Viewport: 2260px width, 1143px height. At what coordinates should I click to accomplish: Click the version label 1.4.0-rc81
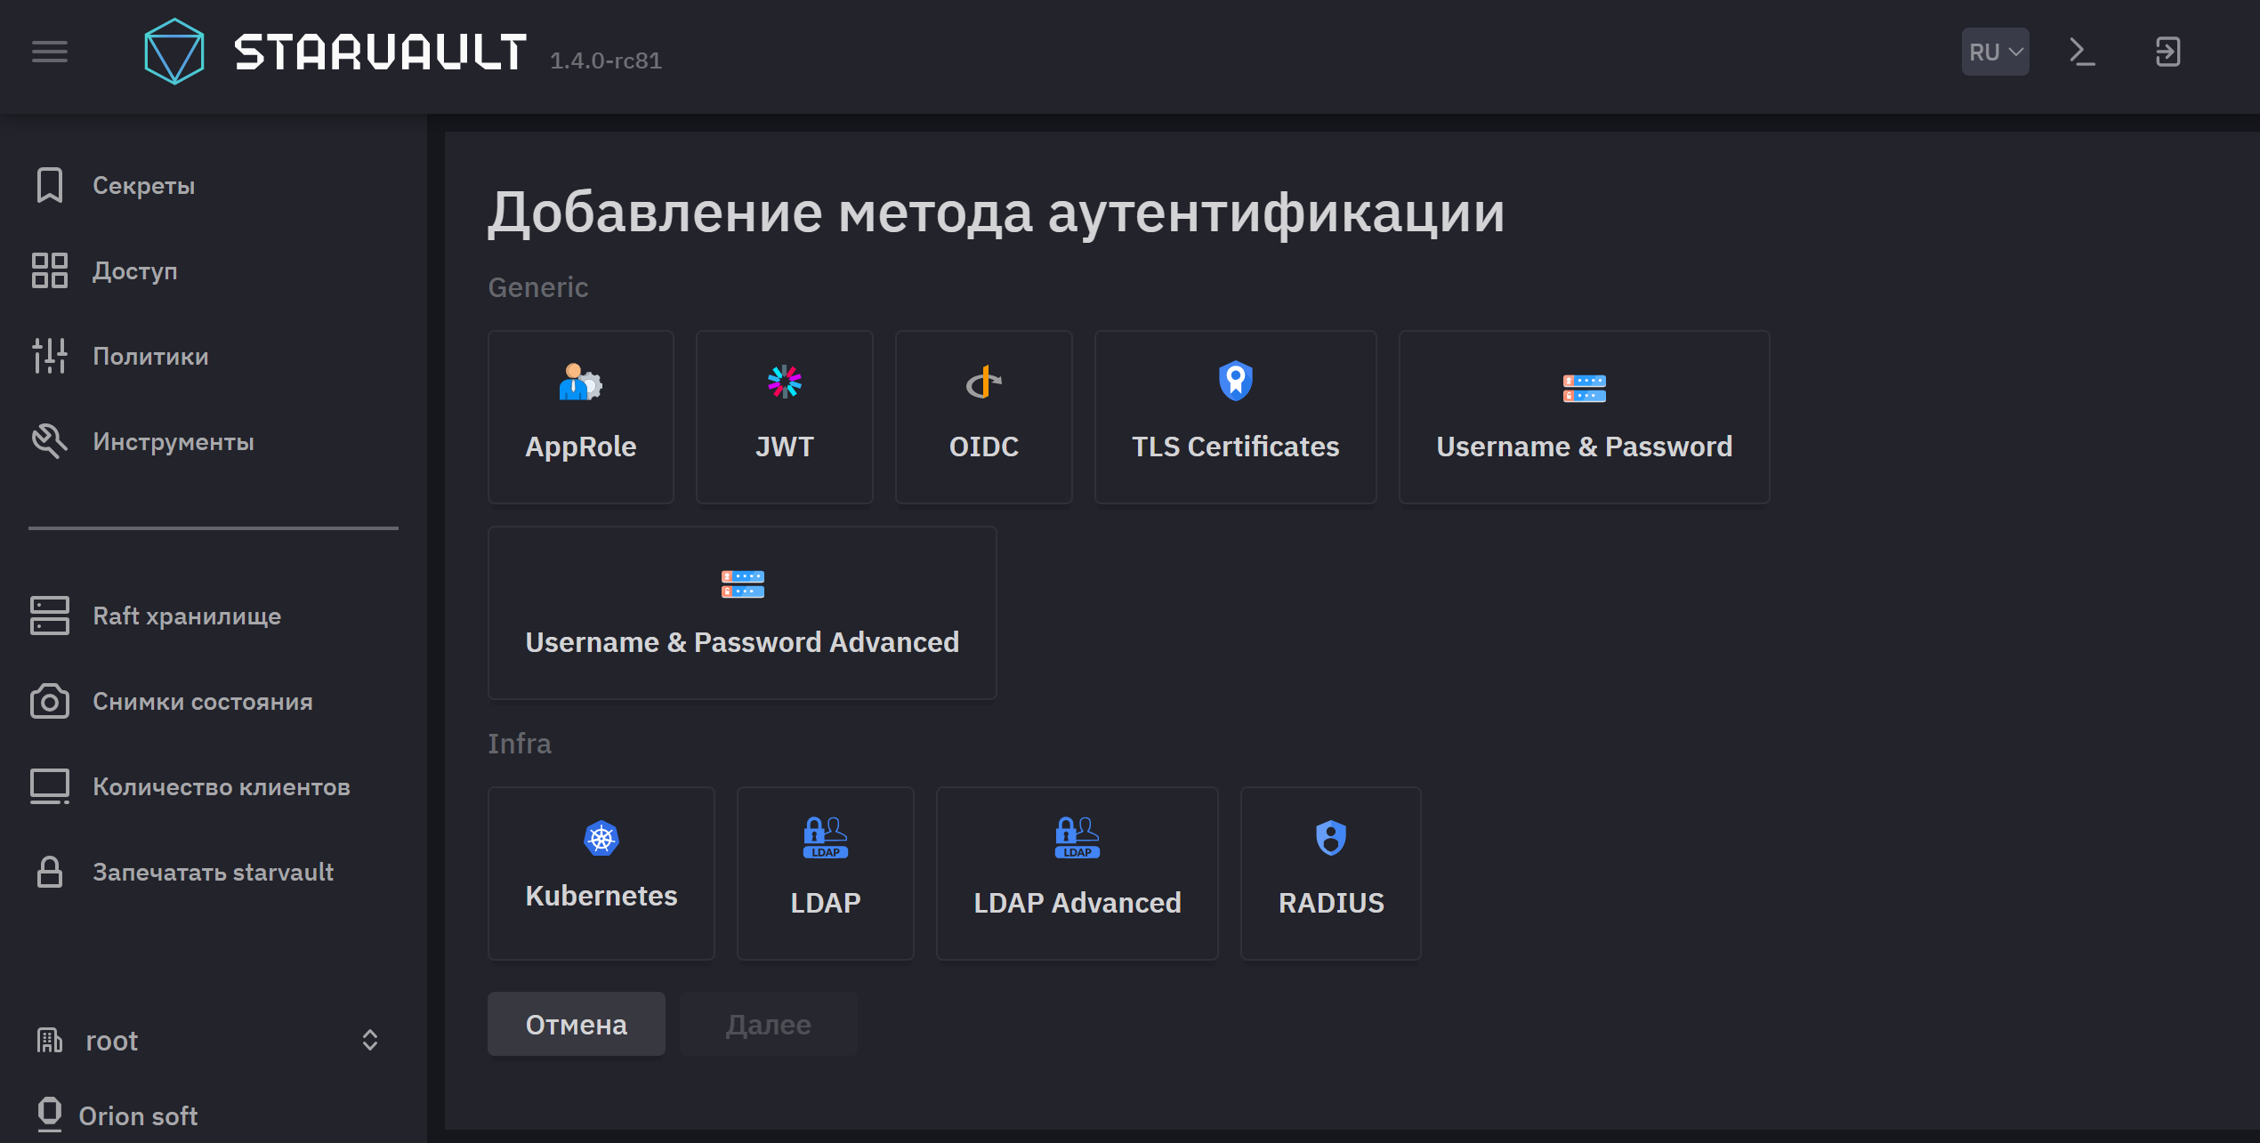(606, 60)
